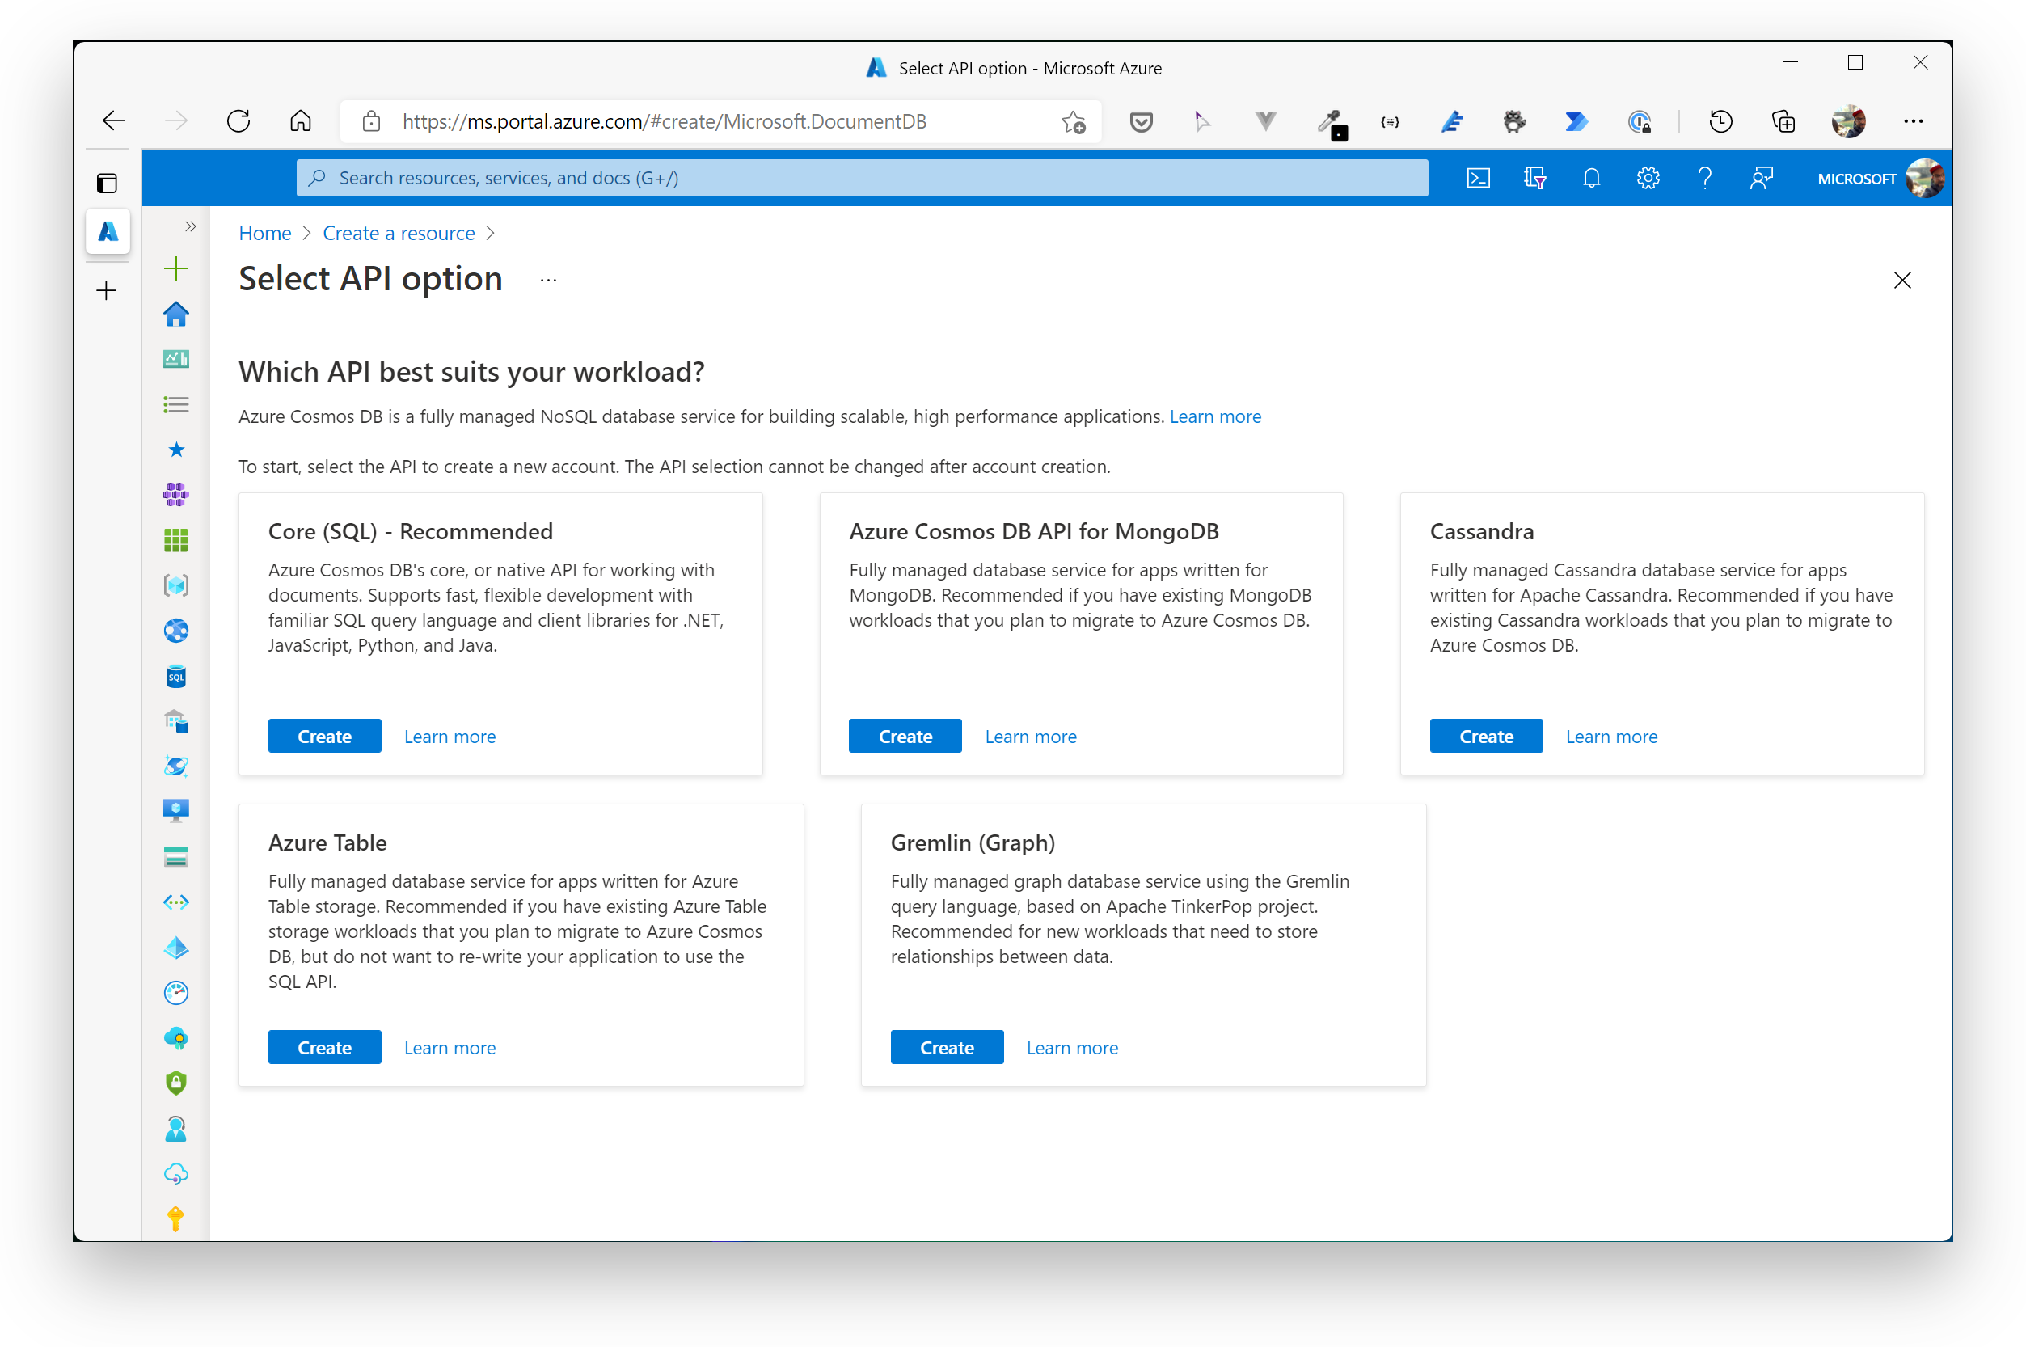Open the help question mark icon
The width and height of the screenshot is (2026, 1347).
pyautogui.click(x=1704, y=178)
